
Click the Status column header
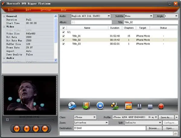click(164, 28)
